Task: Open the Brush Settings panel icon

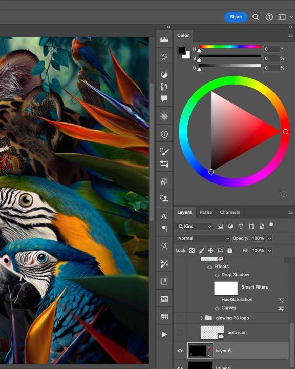Action: (x=164, y=164)
